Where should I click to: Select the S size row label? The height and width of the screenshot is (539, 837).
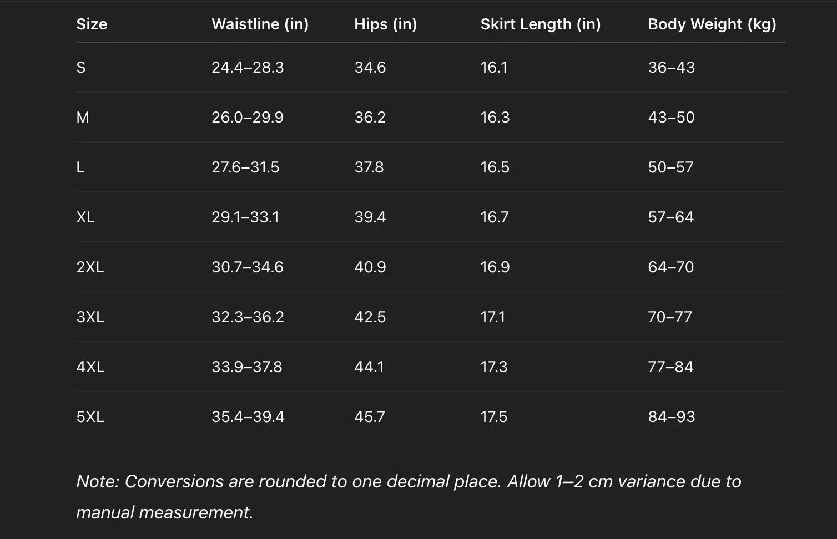(x=81, y=68)
